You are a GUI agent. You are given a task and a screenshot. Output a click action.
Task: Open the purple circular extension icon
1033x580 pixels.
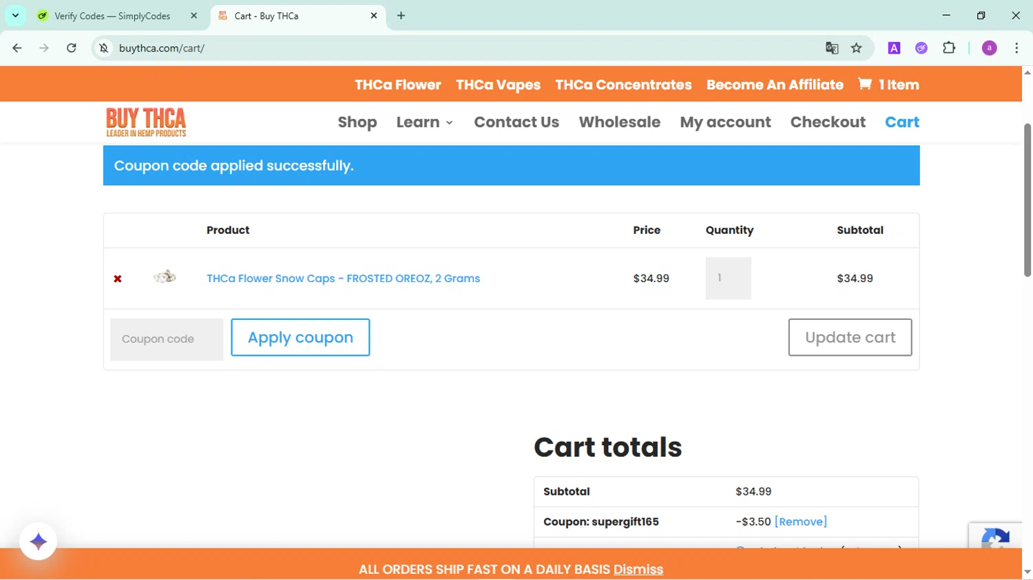(x=921, y=48)
